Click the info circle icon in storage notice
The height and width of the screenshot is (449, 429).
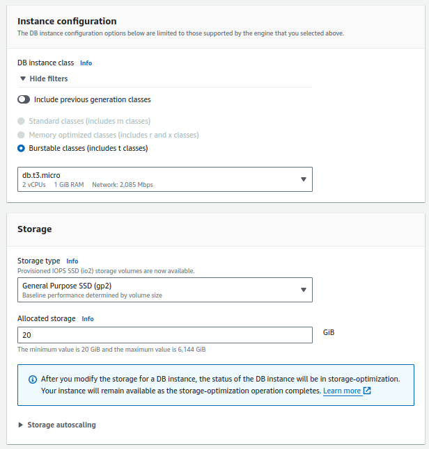(x=32, y=379)
